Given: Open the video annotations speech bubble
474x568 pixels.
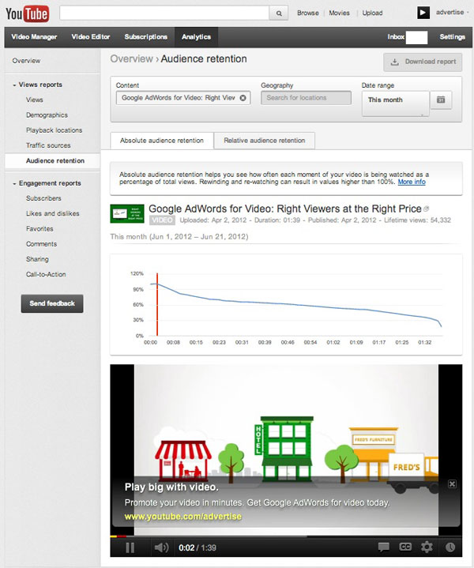Looking at the screenshot, I should 383,547.
